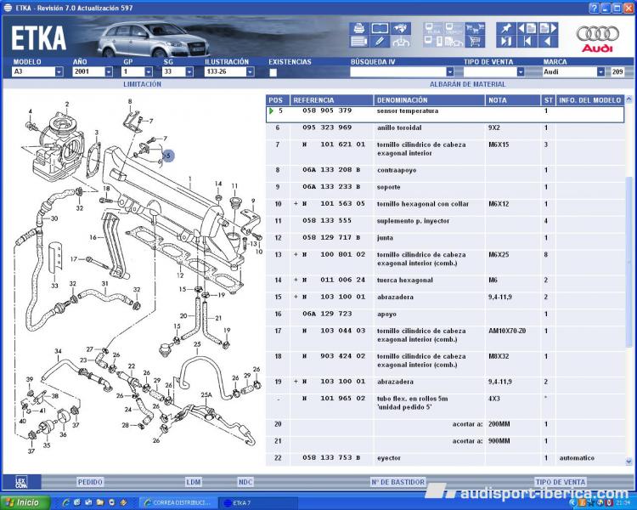Open the Año 2001 dropdown
637x510 pixels.
(109, 71)
